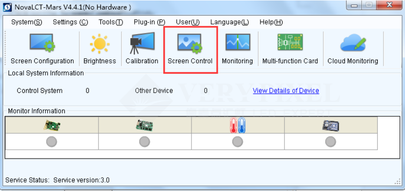405x191 pixels.
Task: Select the green receiving card icon
Action: click(x=145, y=125)
